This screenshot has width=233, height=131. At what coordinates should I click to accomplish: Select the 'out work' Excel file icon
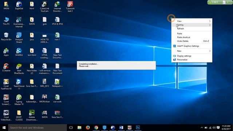coord(58,99)
